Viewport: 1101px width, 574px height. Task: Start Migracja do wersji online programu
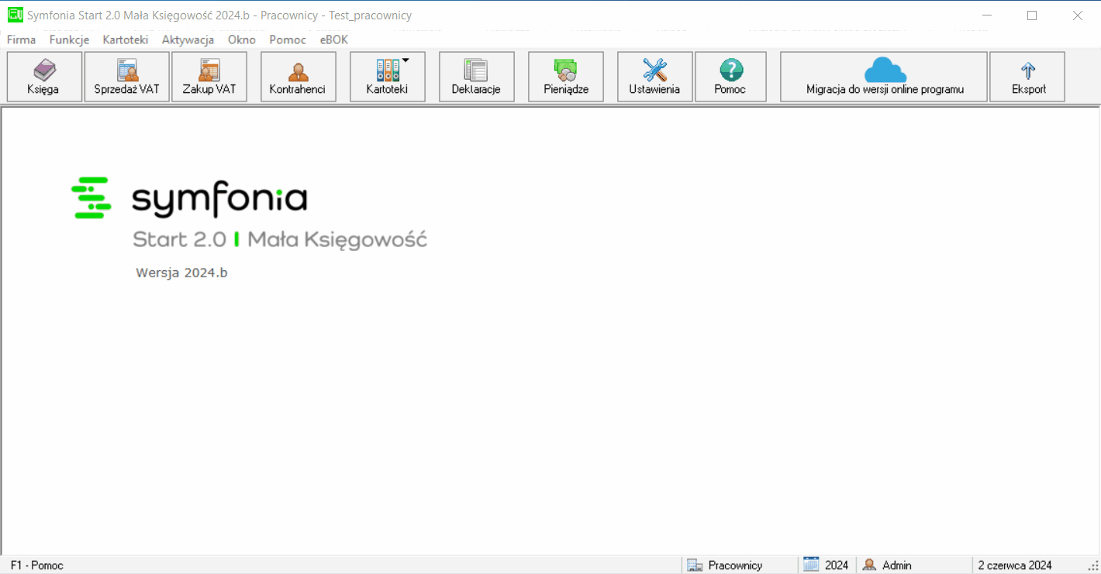click(884, 77)
